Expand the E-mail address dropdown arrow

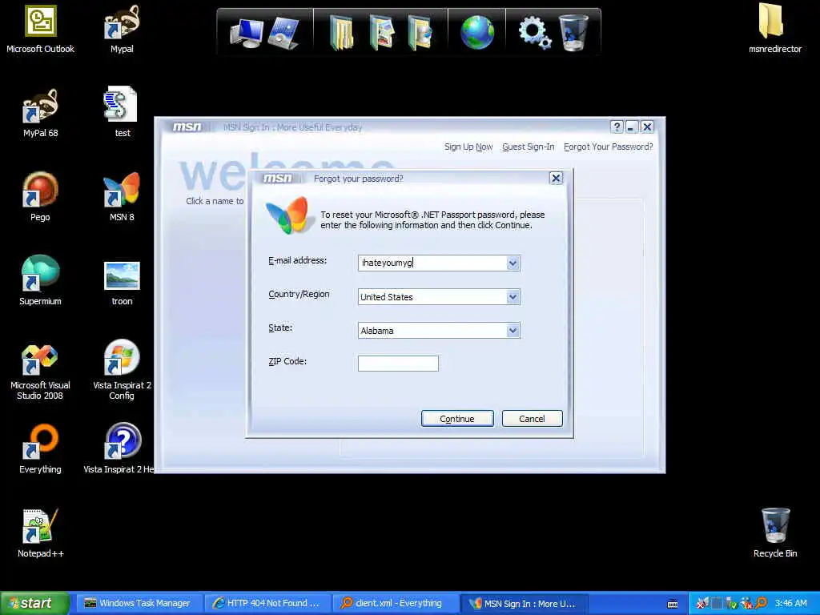[x=513, y=263]
